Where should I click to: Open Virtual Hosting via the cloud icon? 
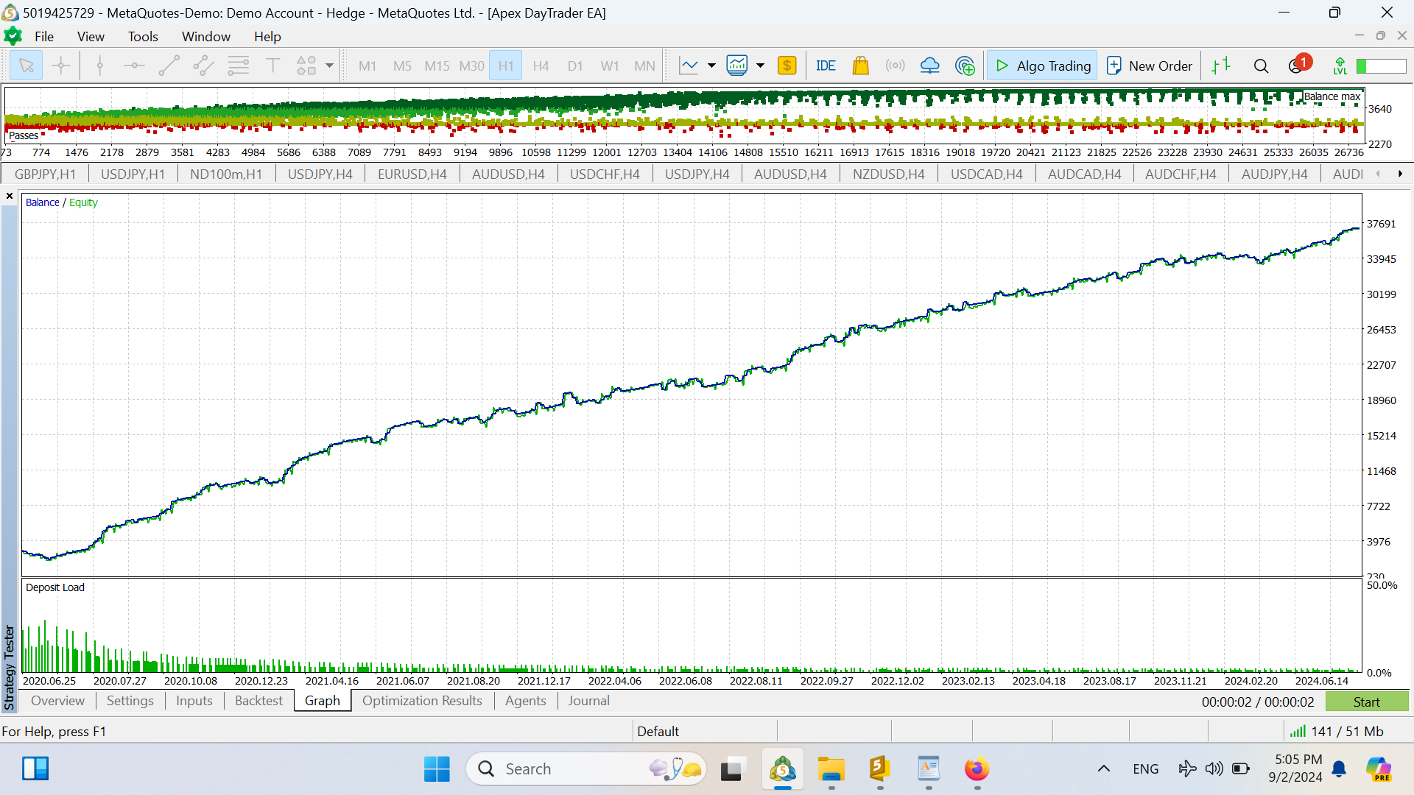(x=929, y=65)
